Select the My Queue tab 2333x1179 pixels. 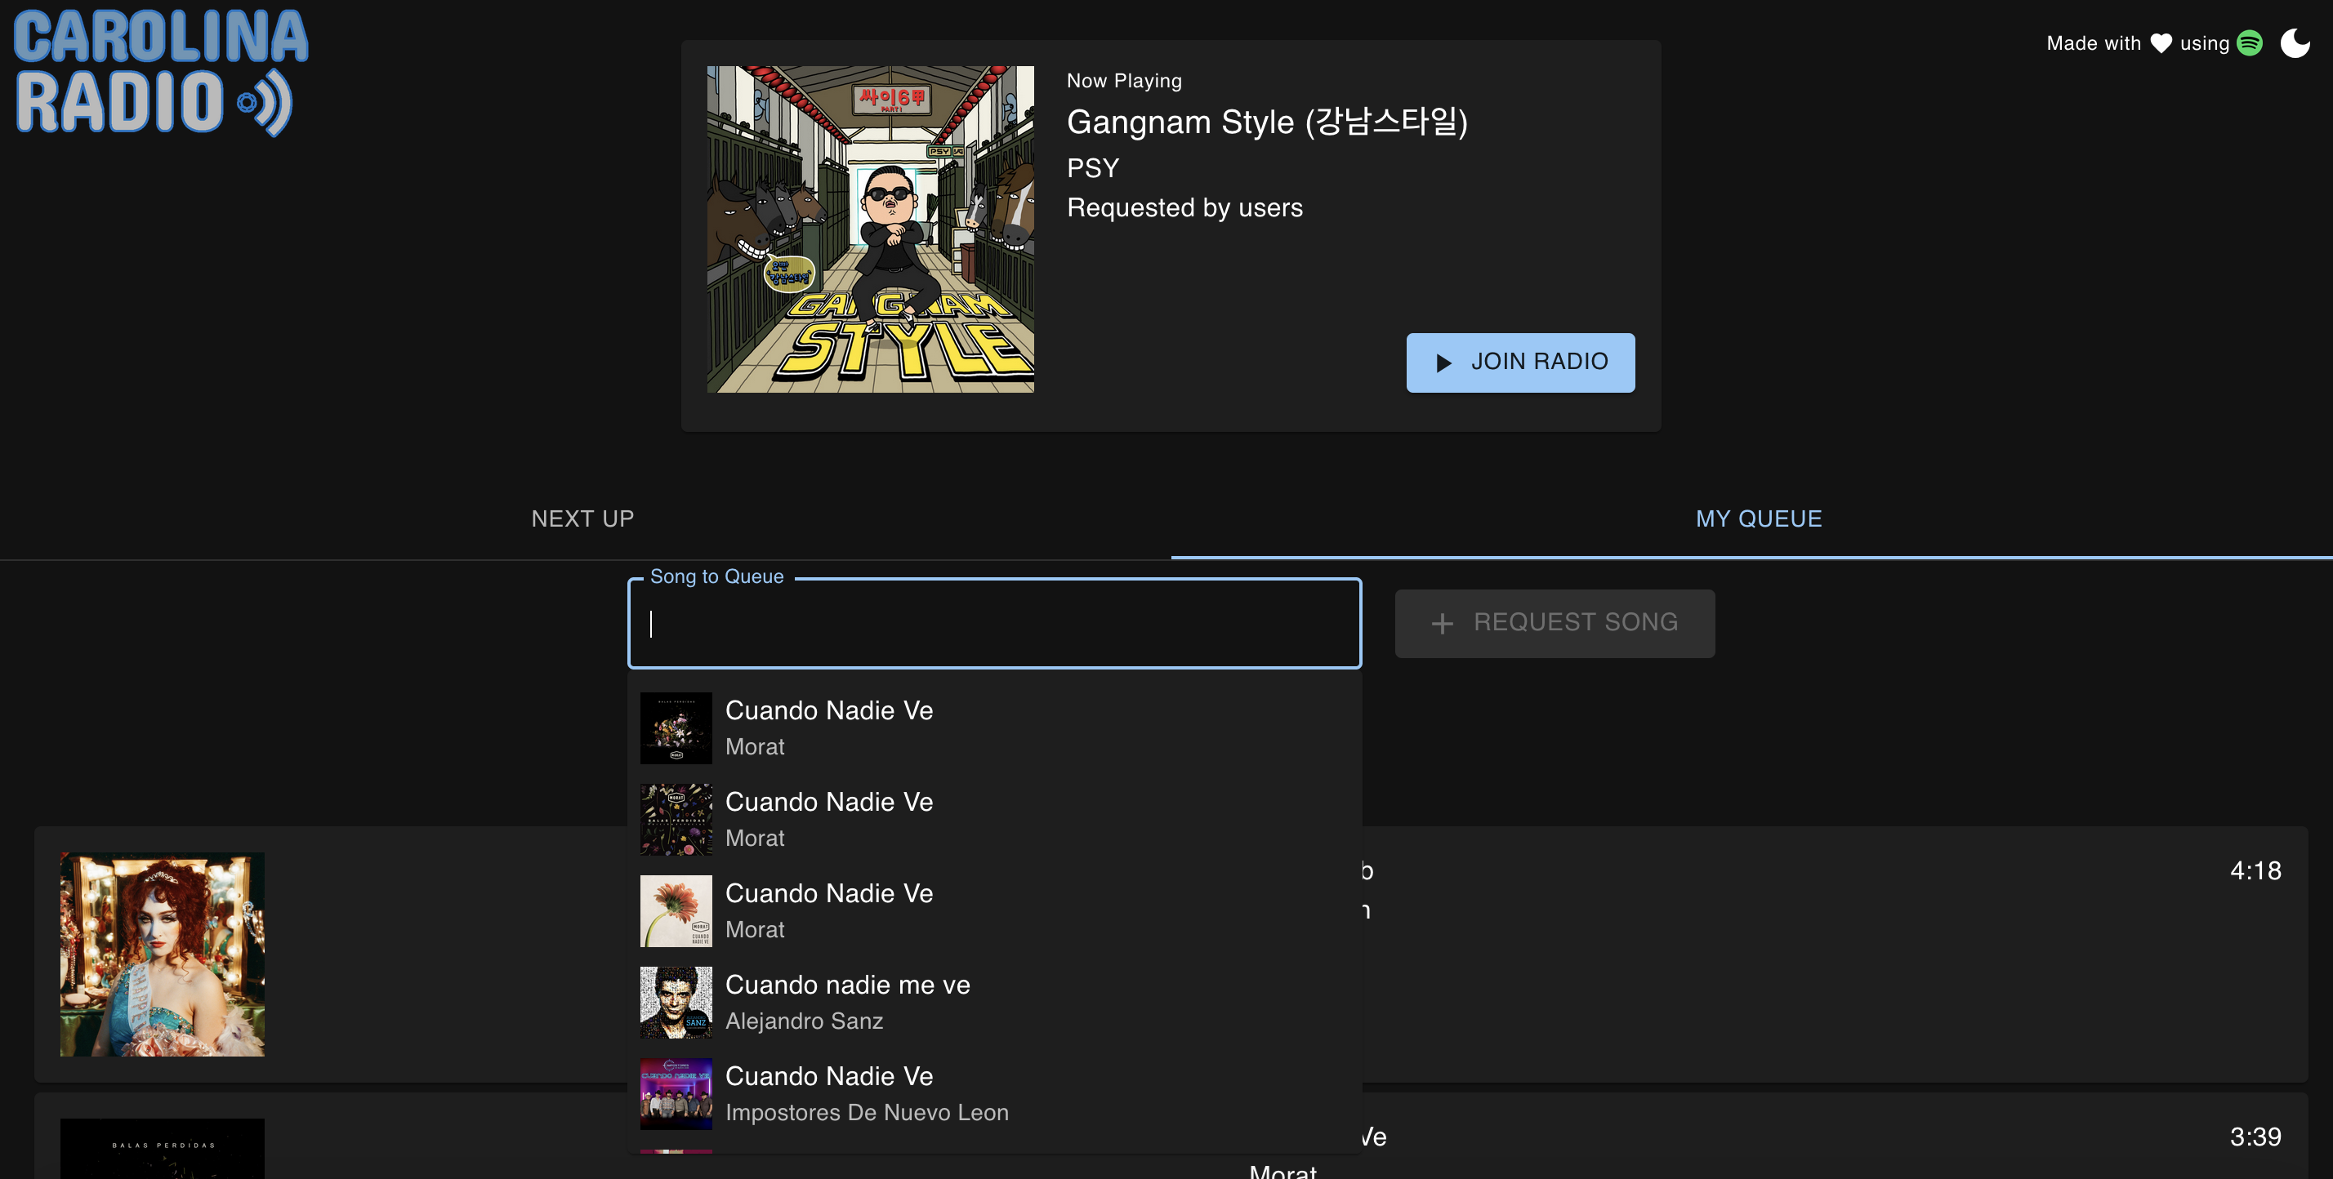coord(1758,518)
